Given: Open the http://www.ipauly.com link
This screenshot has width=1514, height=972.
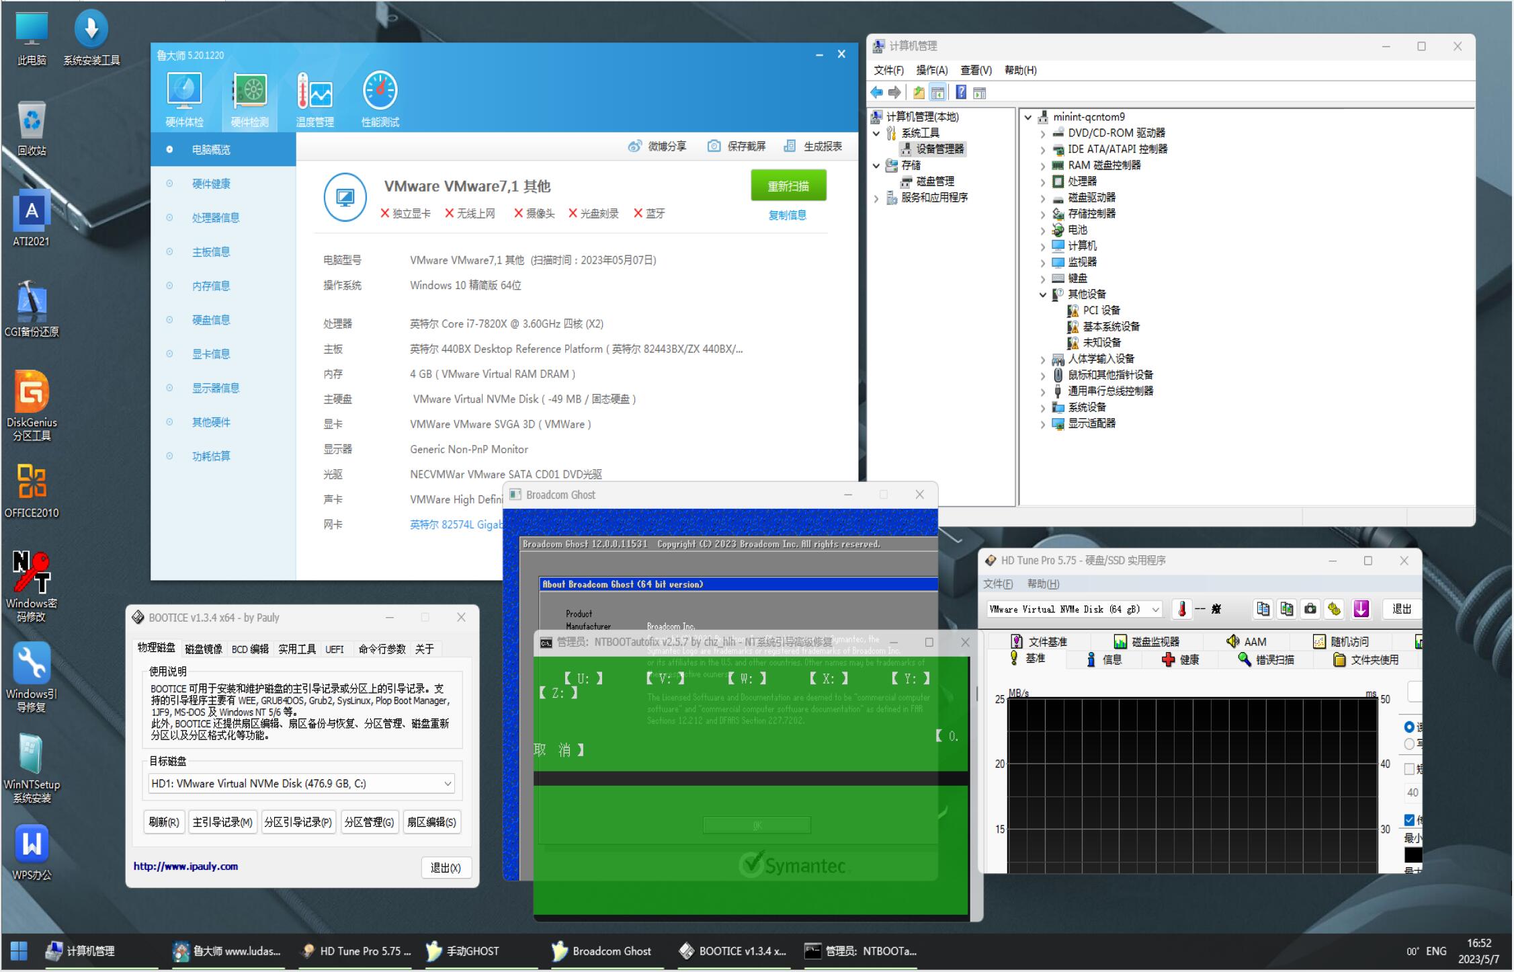Looking at the screenshot, I should (185, 866).
